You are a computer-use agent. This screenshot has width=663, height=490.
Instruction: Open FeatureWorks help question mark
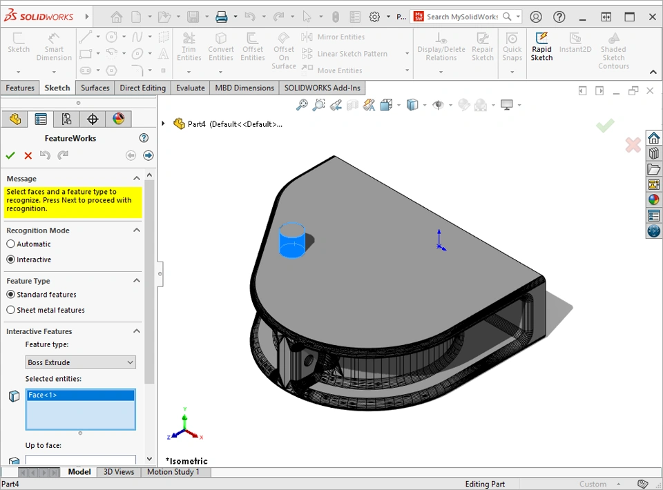tap(144, 138)
